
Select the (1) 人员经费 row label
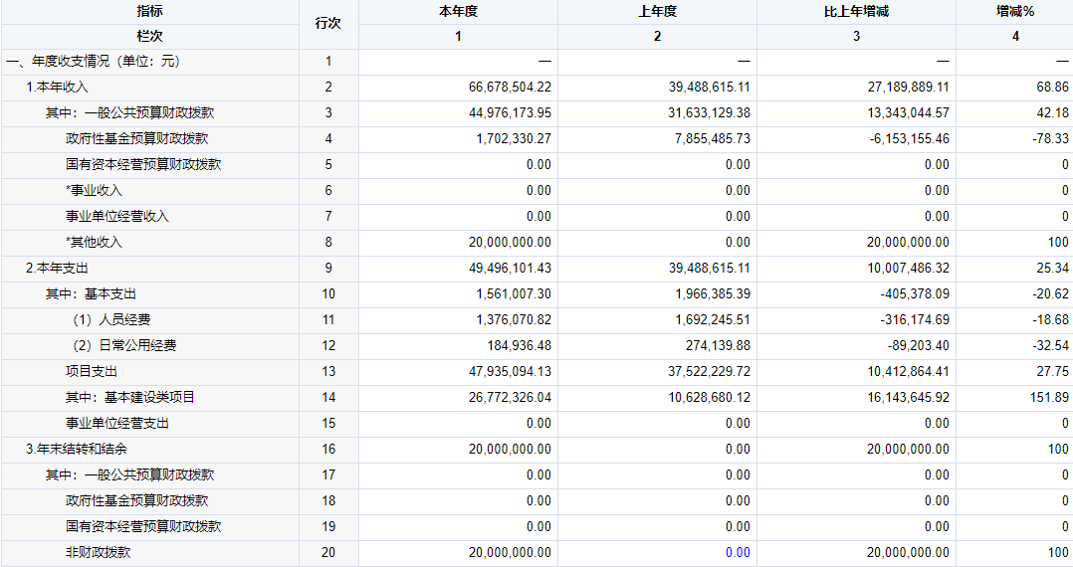pyautogui.click(x=111, y=319)
